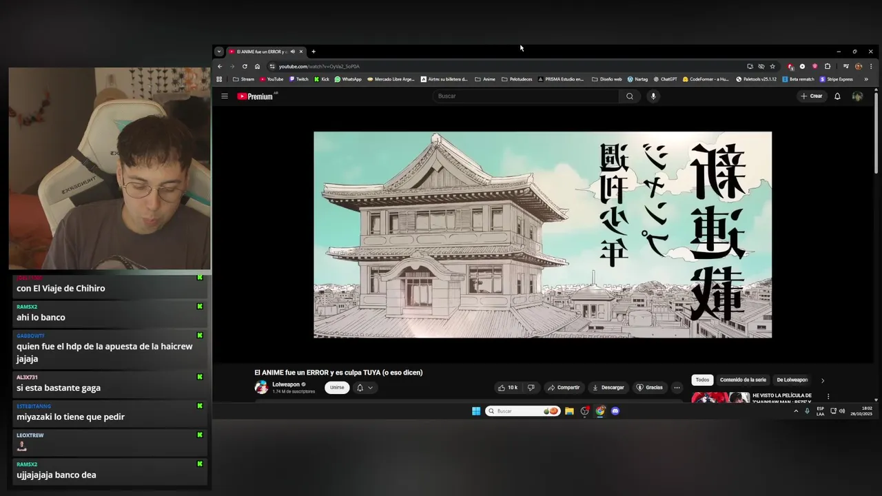This screenshot has height=496, width=882.
Task: Click the Gracias button
Action: click(x=649, y=388)
